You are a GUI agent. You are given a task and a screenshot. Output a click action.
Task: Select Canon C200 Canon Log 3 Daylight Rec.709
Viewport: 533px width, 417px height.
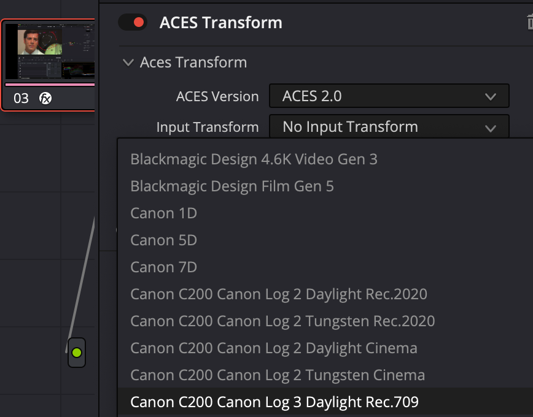pos(325,402)
